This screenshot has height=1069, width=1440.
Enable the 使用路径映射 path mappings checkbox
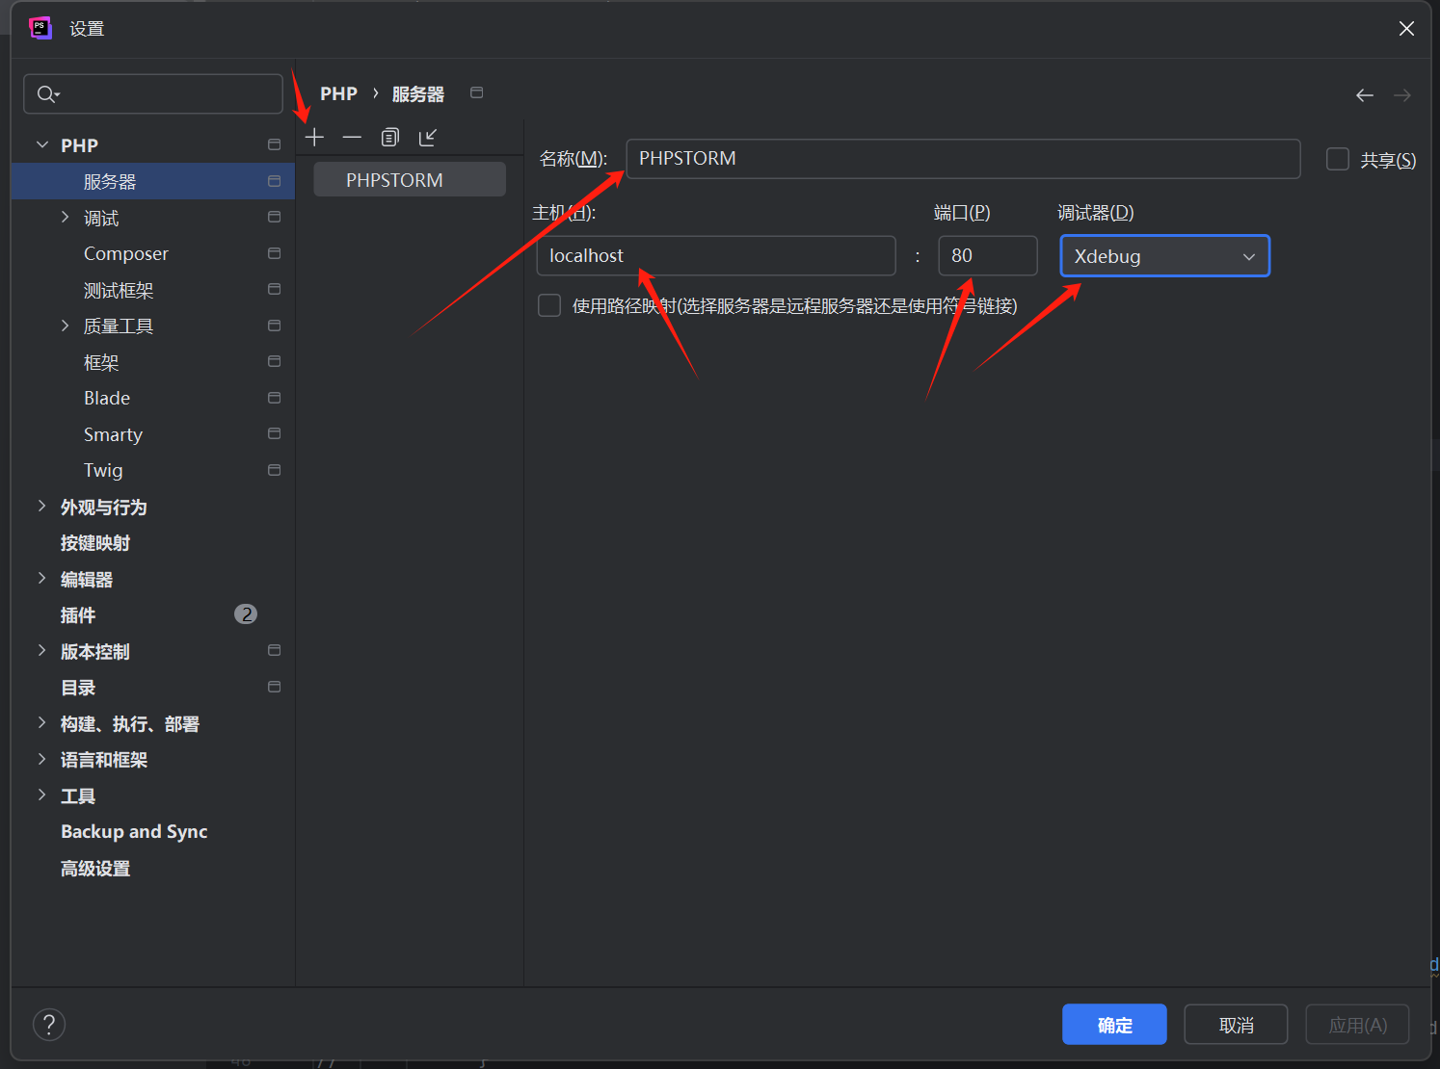coord(549,305)
